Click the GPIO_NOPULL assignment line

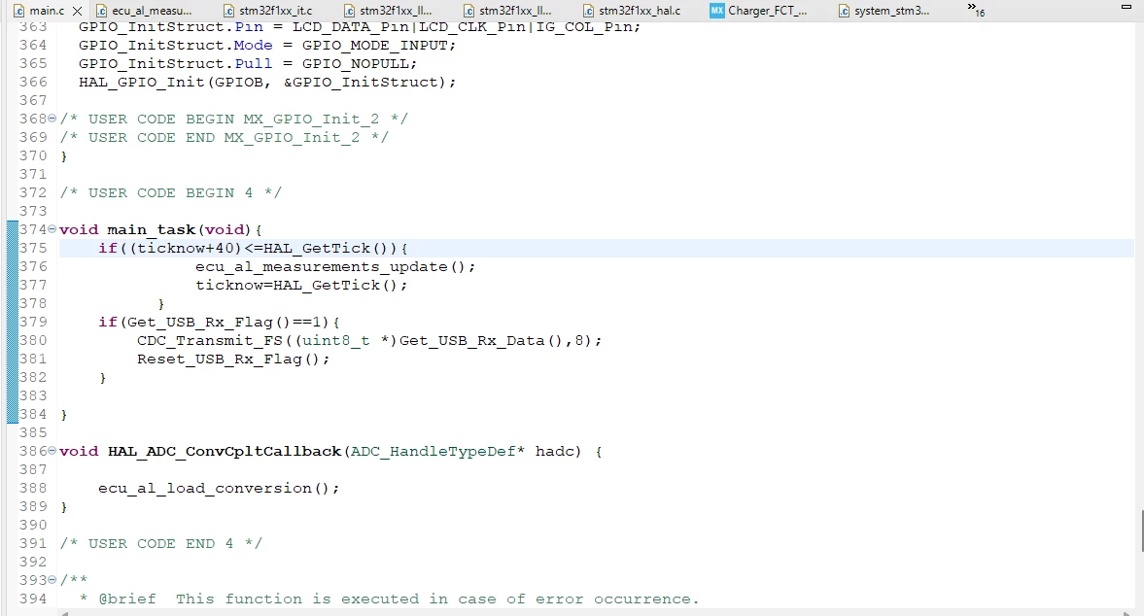pos(247,63)
